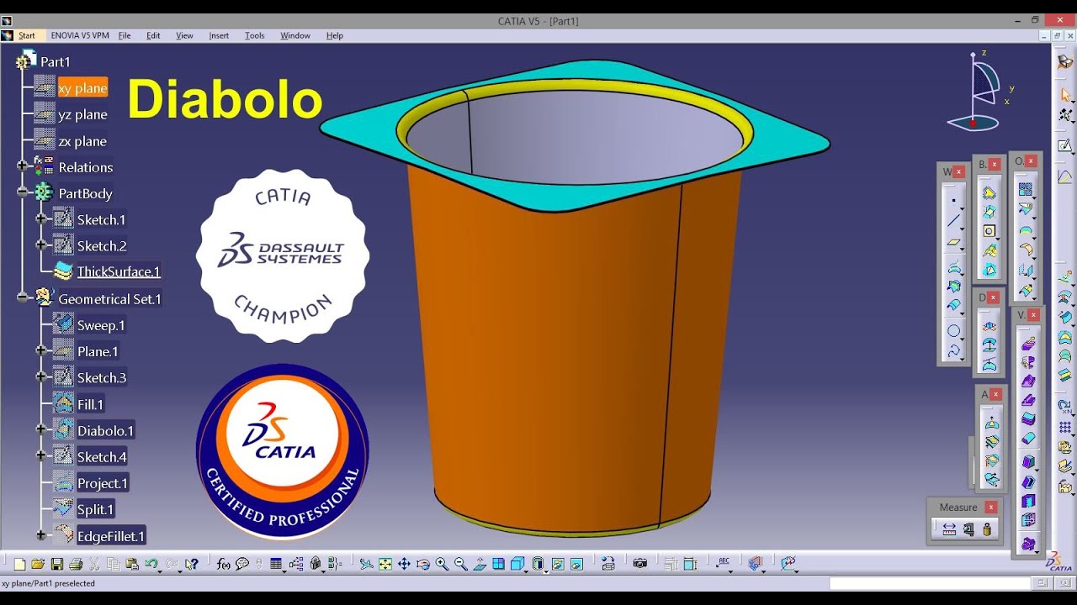
Task: Select the Circle tool in W toolbar
Action: (x=953, y=330)
